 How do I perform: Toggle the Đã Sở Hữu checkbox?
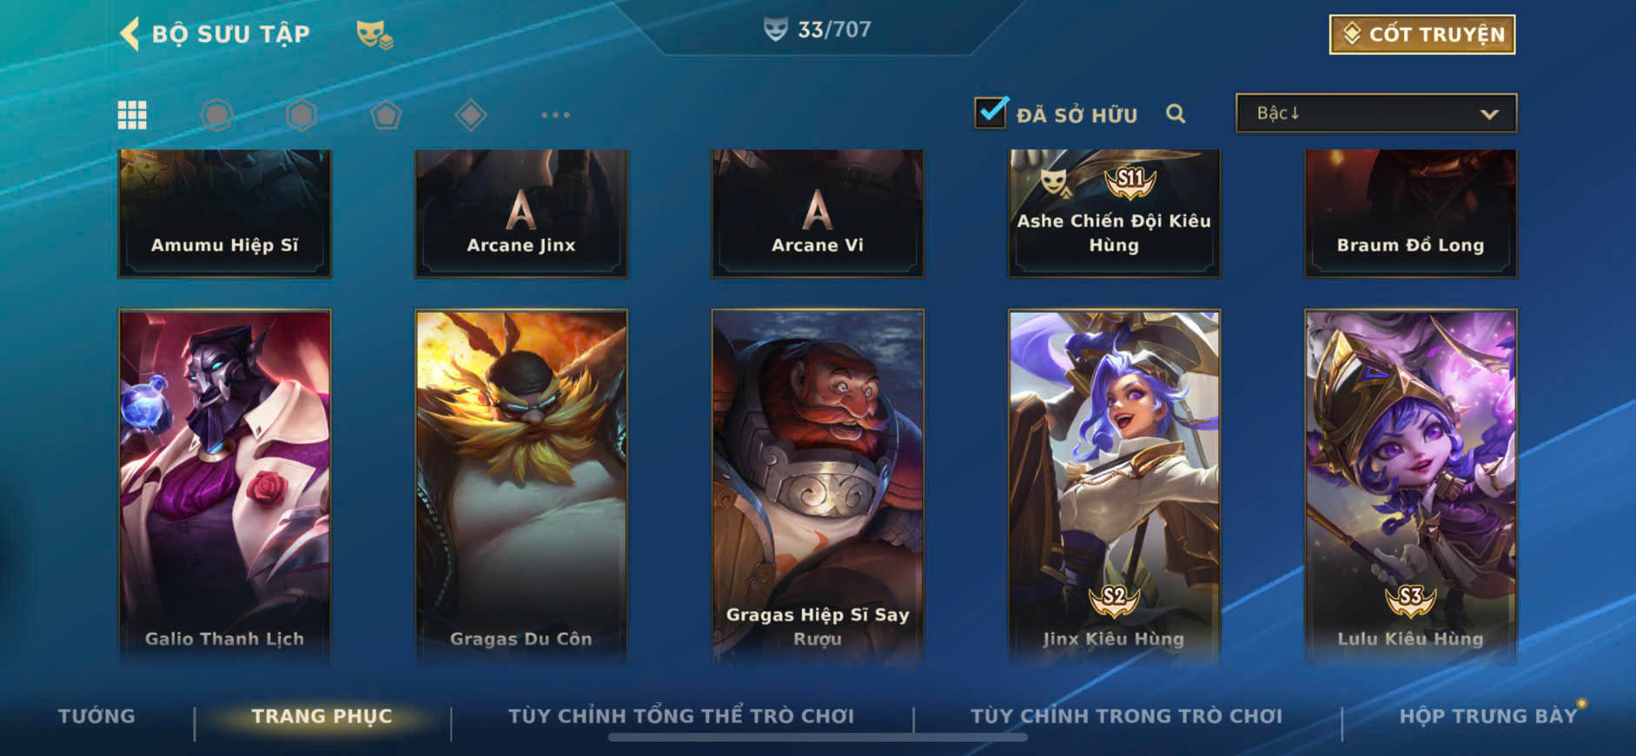coord(991,112)
